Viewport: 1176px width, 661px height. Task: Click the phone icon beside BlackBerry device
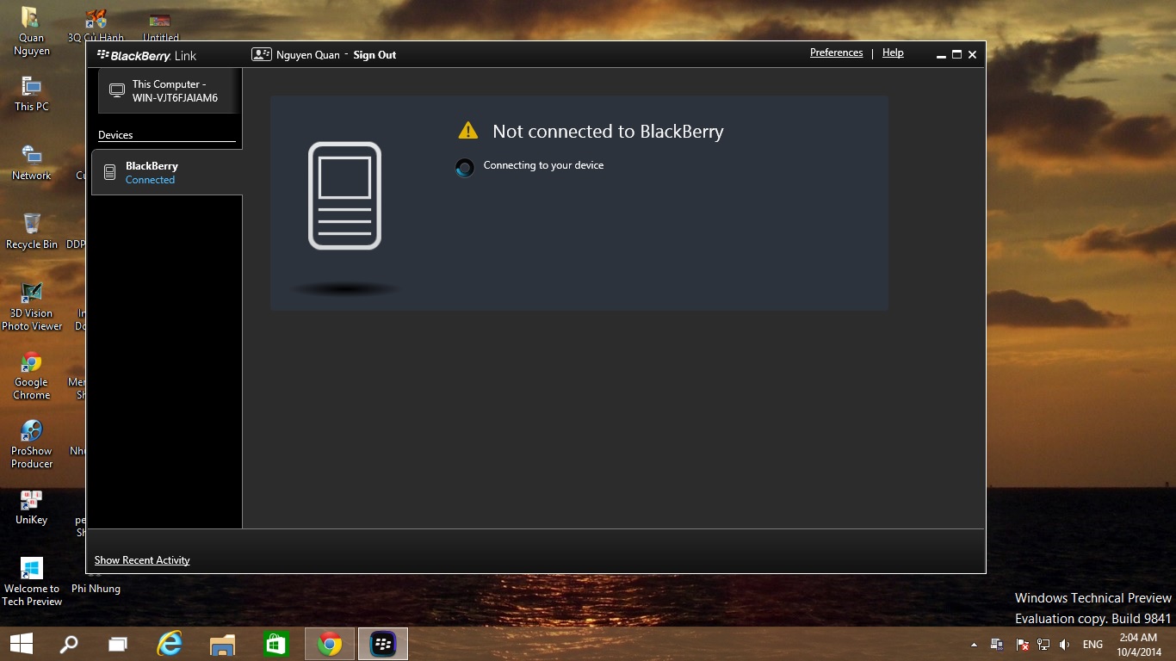(x=110, y=172)
